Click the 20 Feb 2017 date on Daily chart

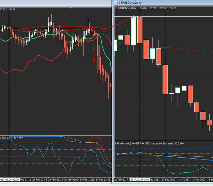[121, 180]
